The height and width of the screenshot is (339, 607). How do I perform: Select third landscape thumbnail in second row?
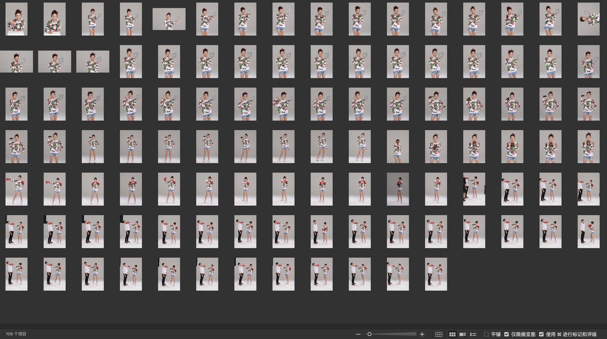coord(93,62)
